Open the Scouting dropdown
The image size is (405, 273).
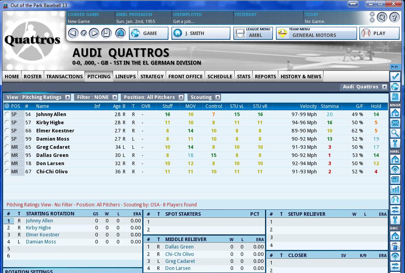204,97
